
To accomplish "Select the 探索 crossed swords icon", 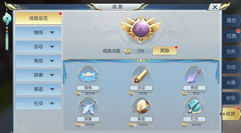I will coord(88,107).
